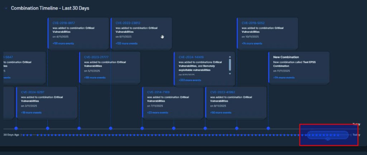Expand +18 more events for CVE-2024-5297
The height and width of the screenshot is (155, 367).
(31, 112)
